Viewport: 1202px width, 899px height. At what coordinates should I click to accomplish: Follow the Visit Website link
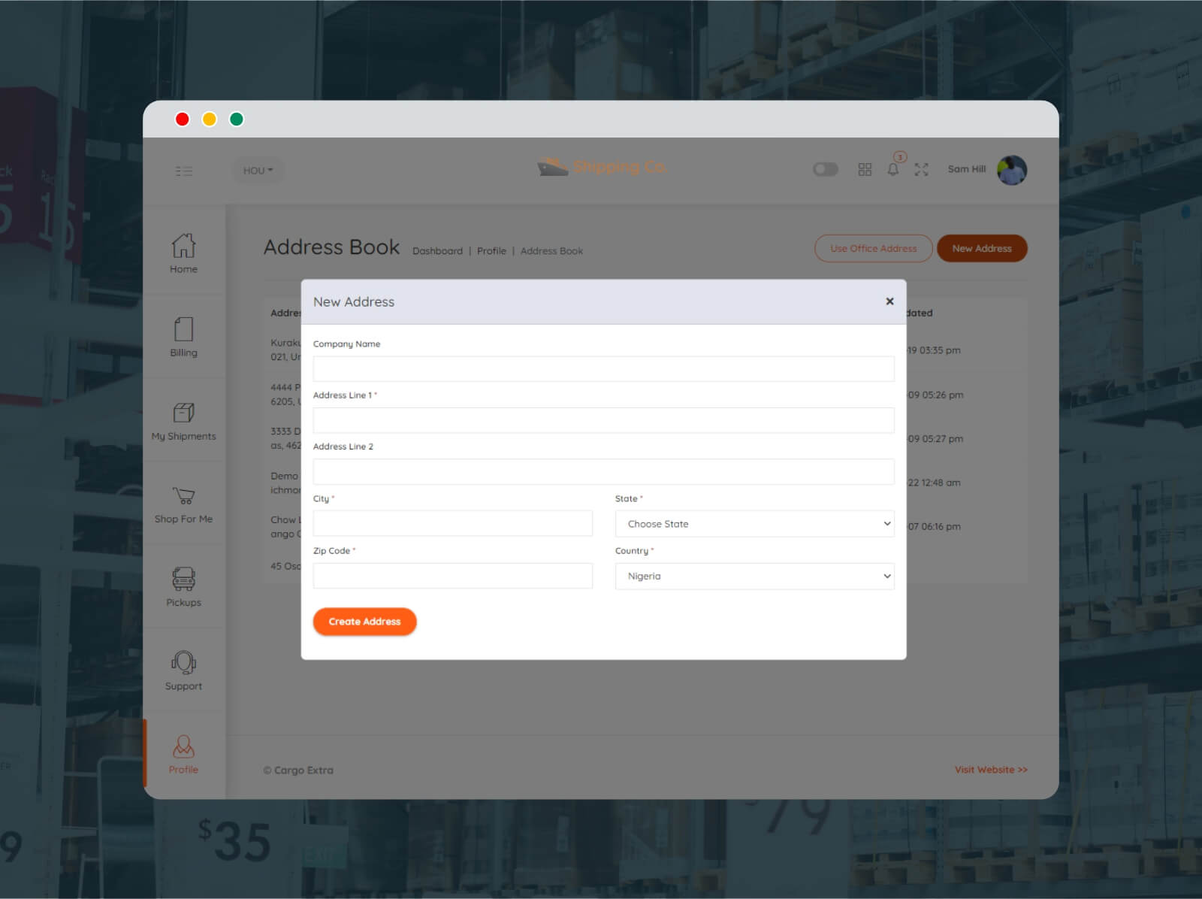[x=991, y=770]
